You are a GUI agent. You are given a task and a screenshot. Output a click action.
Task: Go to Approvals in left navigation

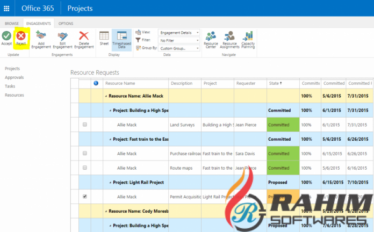(x=15, y=77)
